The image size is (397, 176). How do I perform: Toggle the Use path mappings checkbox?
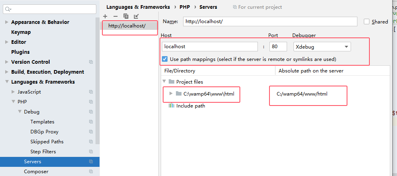(x=165, y=59)
